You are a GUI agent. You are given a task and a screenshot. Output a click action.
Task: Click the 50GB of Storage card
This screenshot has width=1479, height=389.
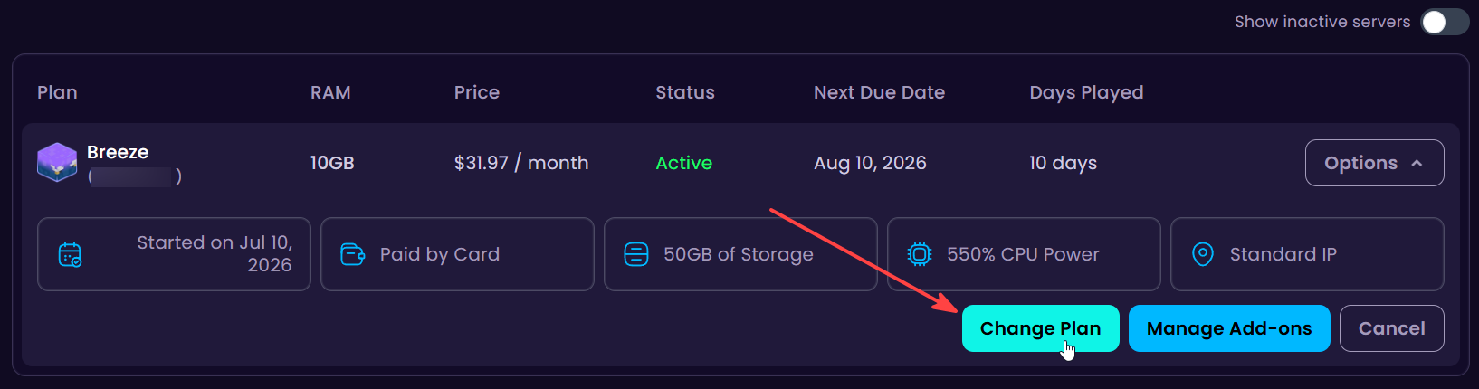point(740,254)
